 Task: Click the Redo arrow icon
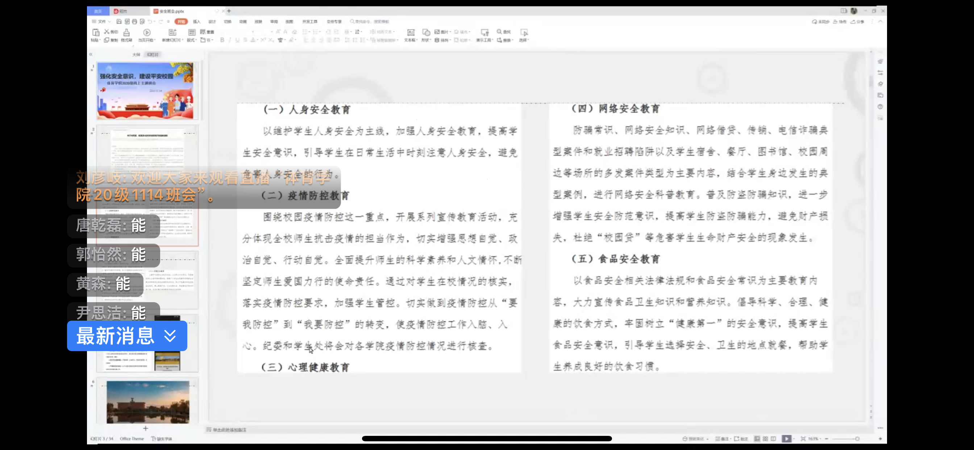161,21
